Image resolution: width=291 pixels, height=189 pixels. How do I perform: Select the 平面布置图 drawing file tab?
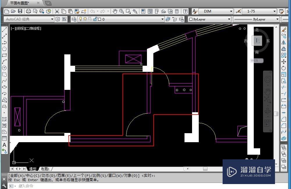[20, 3]
